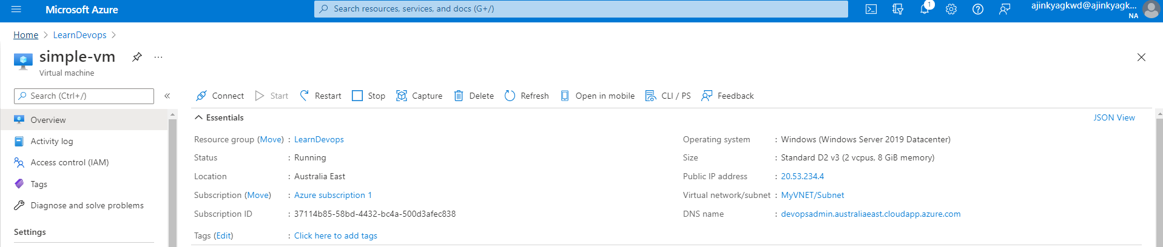Open the help question mark icon
The height and width of the screenshot is (247, 1163).
tap(978, 9)
